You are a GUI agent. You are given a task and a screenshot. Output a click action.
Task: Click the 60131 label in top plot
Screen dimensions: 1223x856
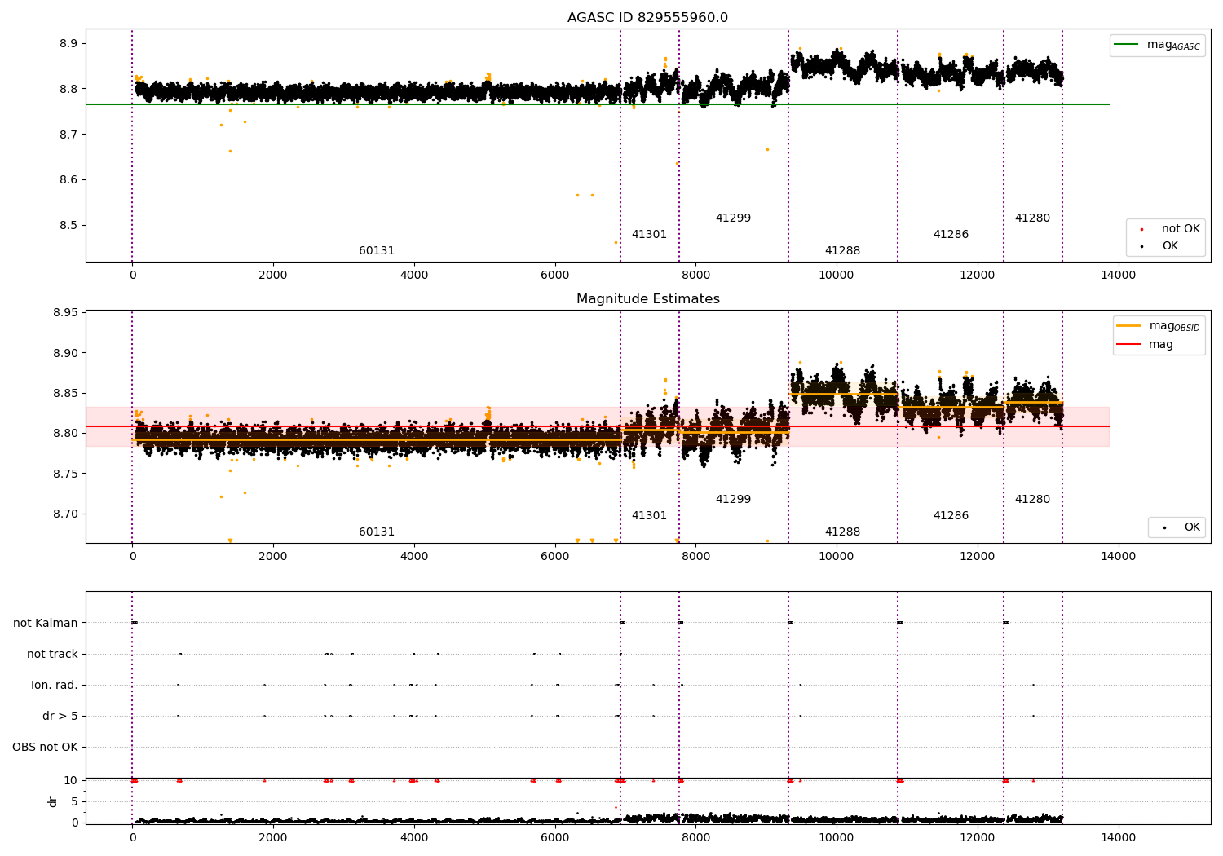[377, 251]
